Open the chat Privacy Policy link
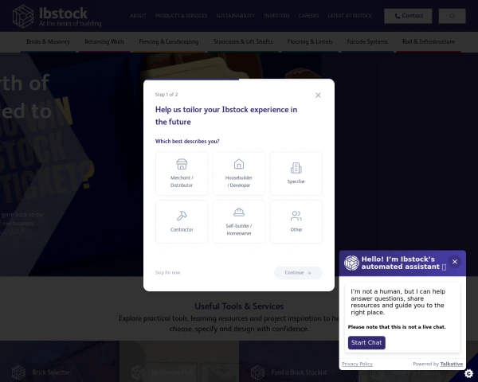The height and width of the screenshot is (382, 478). click(357, 364)
